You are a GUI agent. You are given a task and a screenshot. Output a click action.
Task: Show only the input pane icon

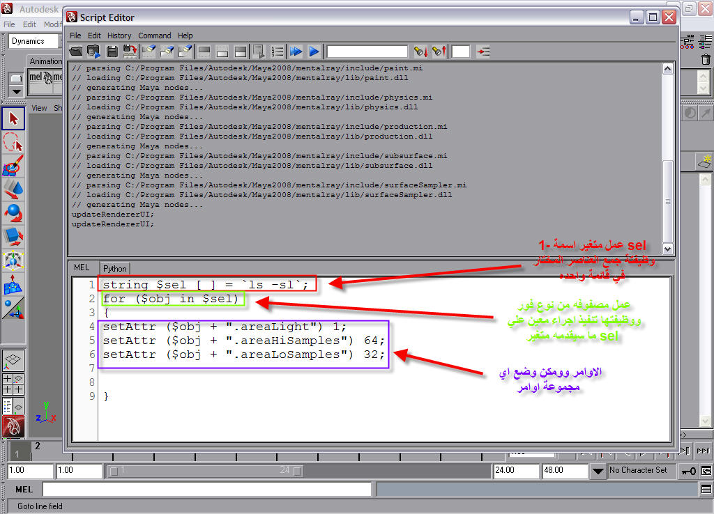pyautogui.click(x=222, y=52)
